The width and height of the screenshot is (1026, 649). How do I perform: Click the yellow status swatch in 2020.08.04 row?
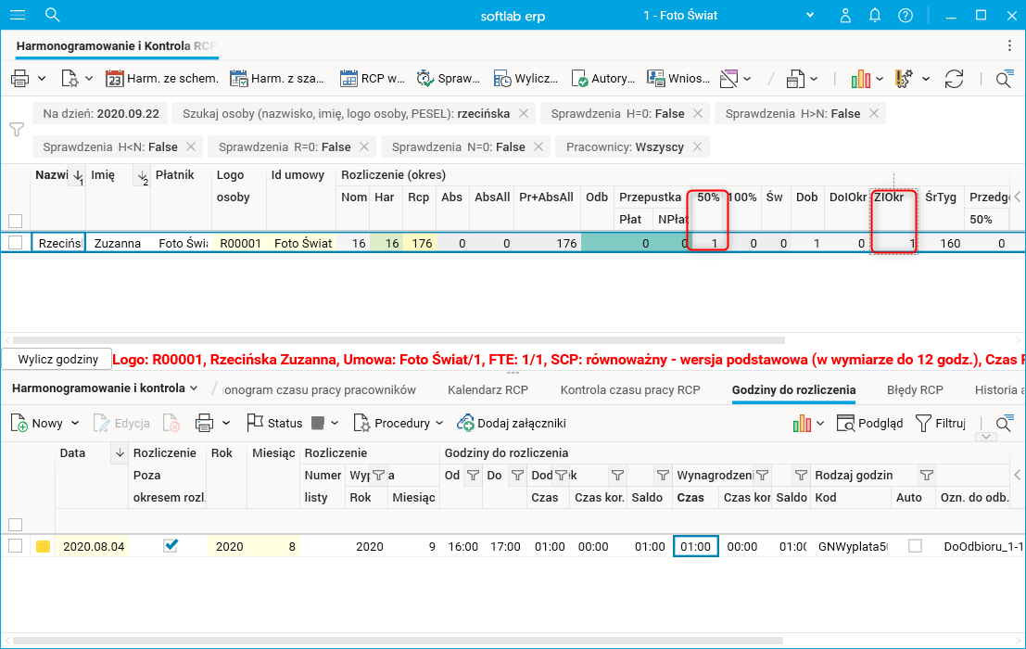43,546
